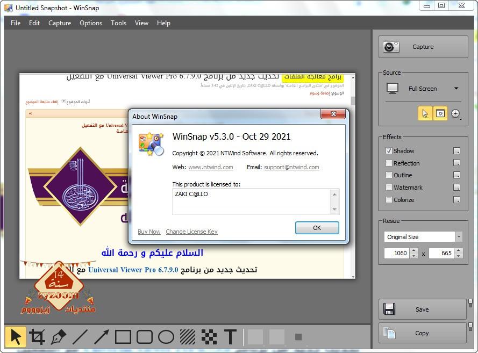Click the resize width field 1060
This screenshot has width=478, height=353.
[397, 253]
